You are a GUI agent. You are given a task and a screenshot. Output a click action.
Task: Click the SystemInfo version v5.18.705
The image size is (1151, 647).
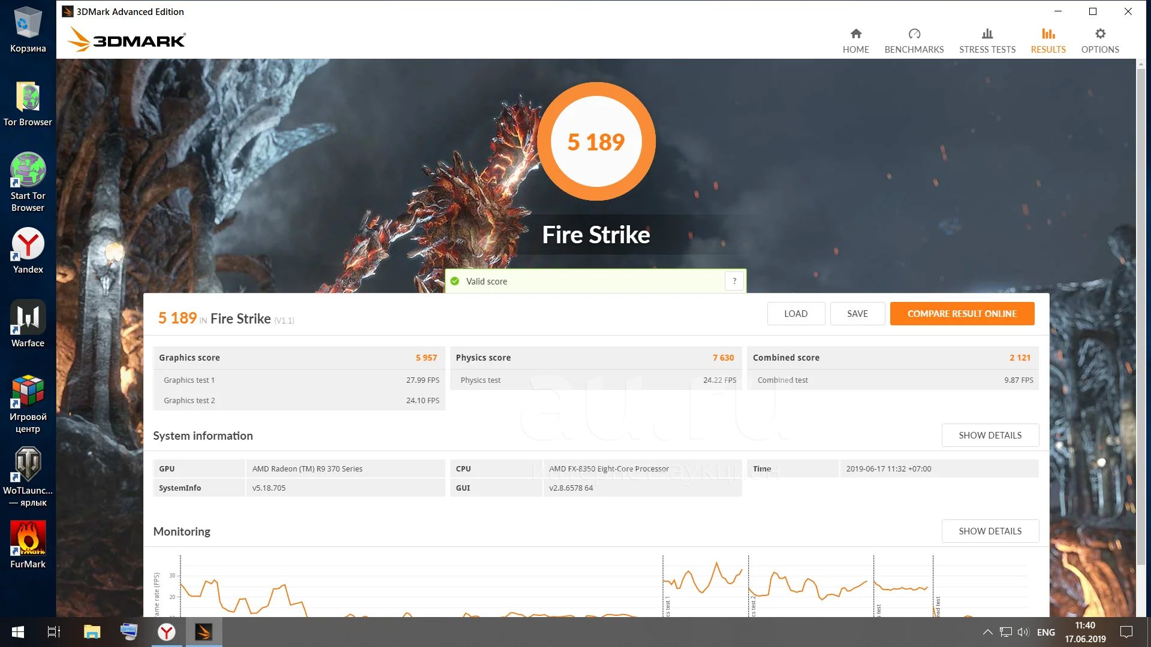pyautogui.click(x=269, y=488)
